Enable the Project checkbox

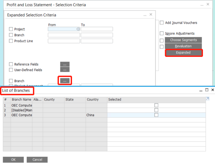tap(11, 29)
